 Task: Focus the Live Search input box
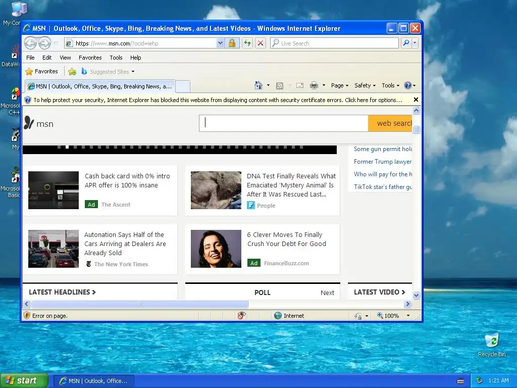click(x=334, y=43)
